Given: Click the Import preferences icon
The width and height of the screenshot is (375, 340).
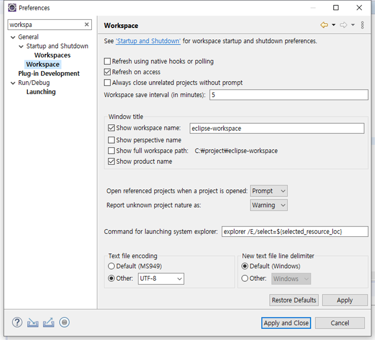Looking at the screenshot, I should point(33,323).
